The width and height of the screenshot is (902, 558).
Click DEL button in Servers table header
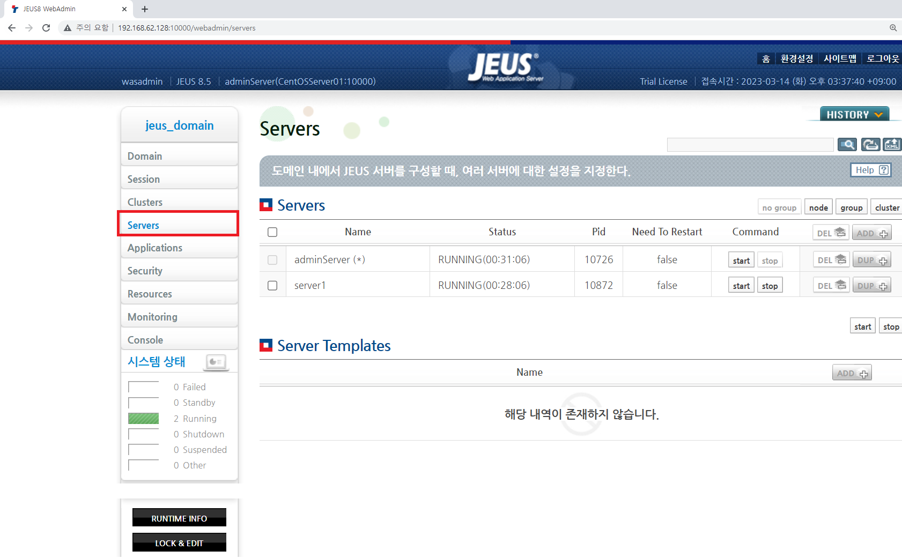point(831,233)
